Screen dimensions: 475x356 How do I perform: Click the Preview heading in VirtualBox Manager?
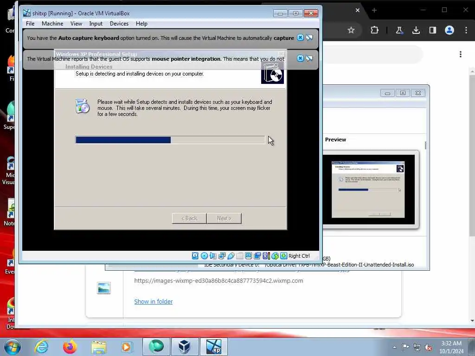tap(335, 140)
